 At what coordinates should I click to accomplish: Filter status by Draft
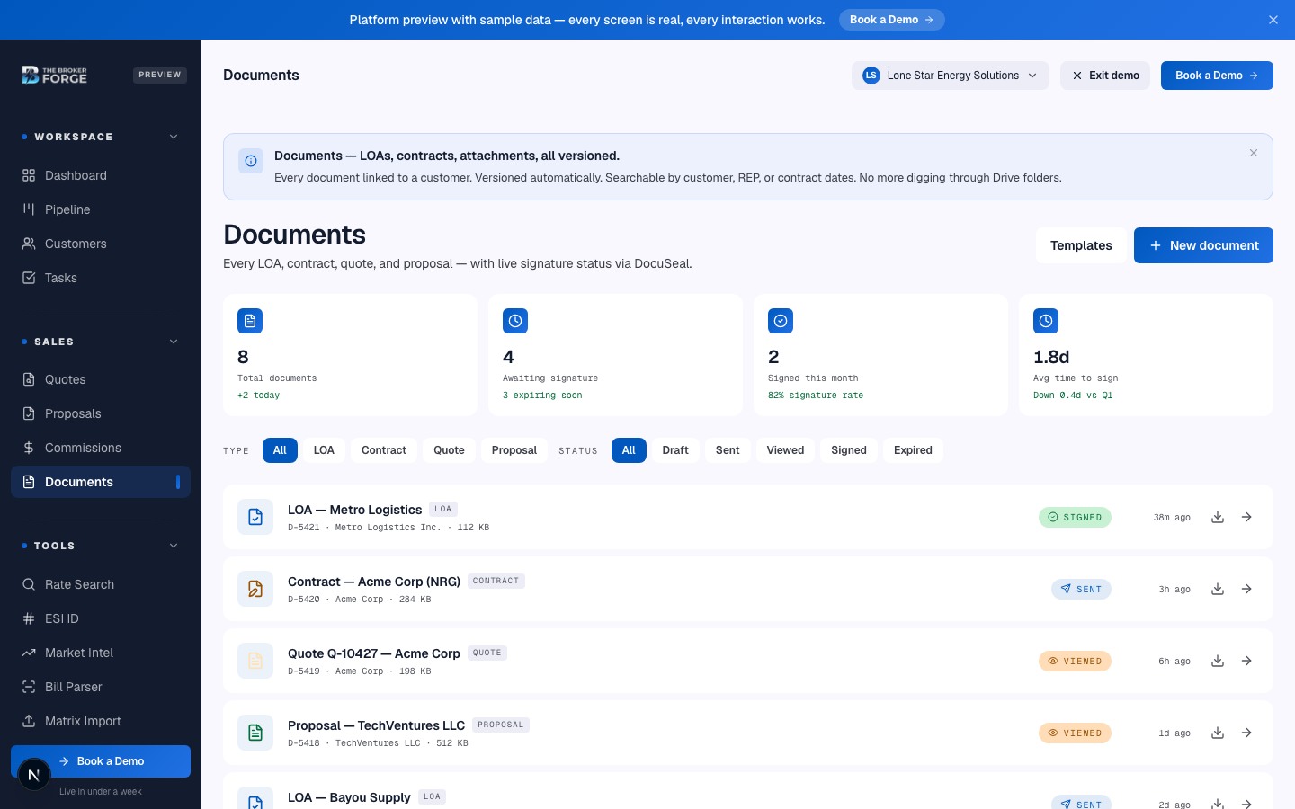[x=675, y=450]
